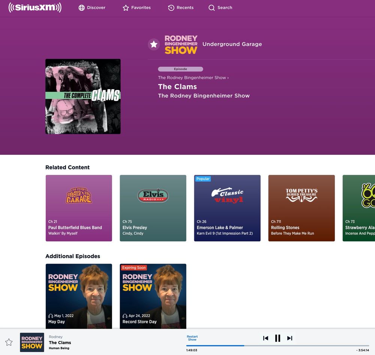Click headphones icon next to May 1, 2022
Viewport: 375px width, 355px height.
click(51, 316)
